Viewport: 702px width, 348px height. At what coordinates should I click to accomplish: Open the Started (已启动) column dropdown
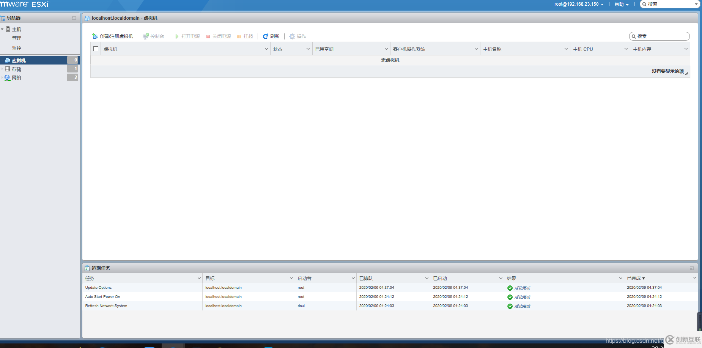click(501, 278)
